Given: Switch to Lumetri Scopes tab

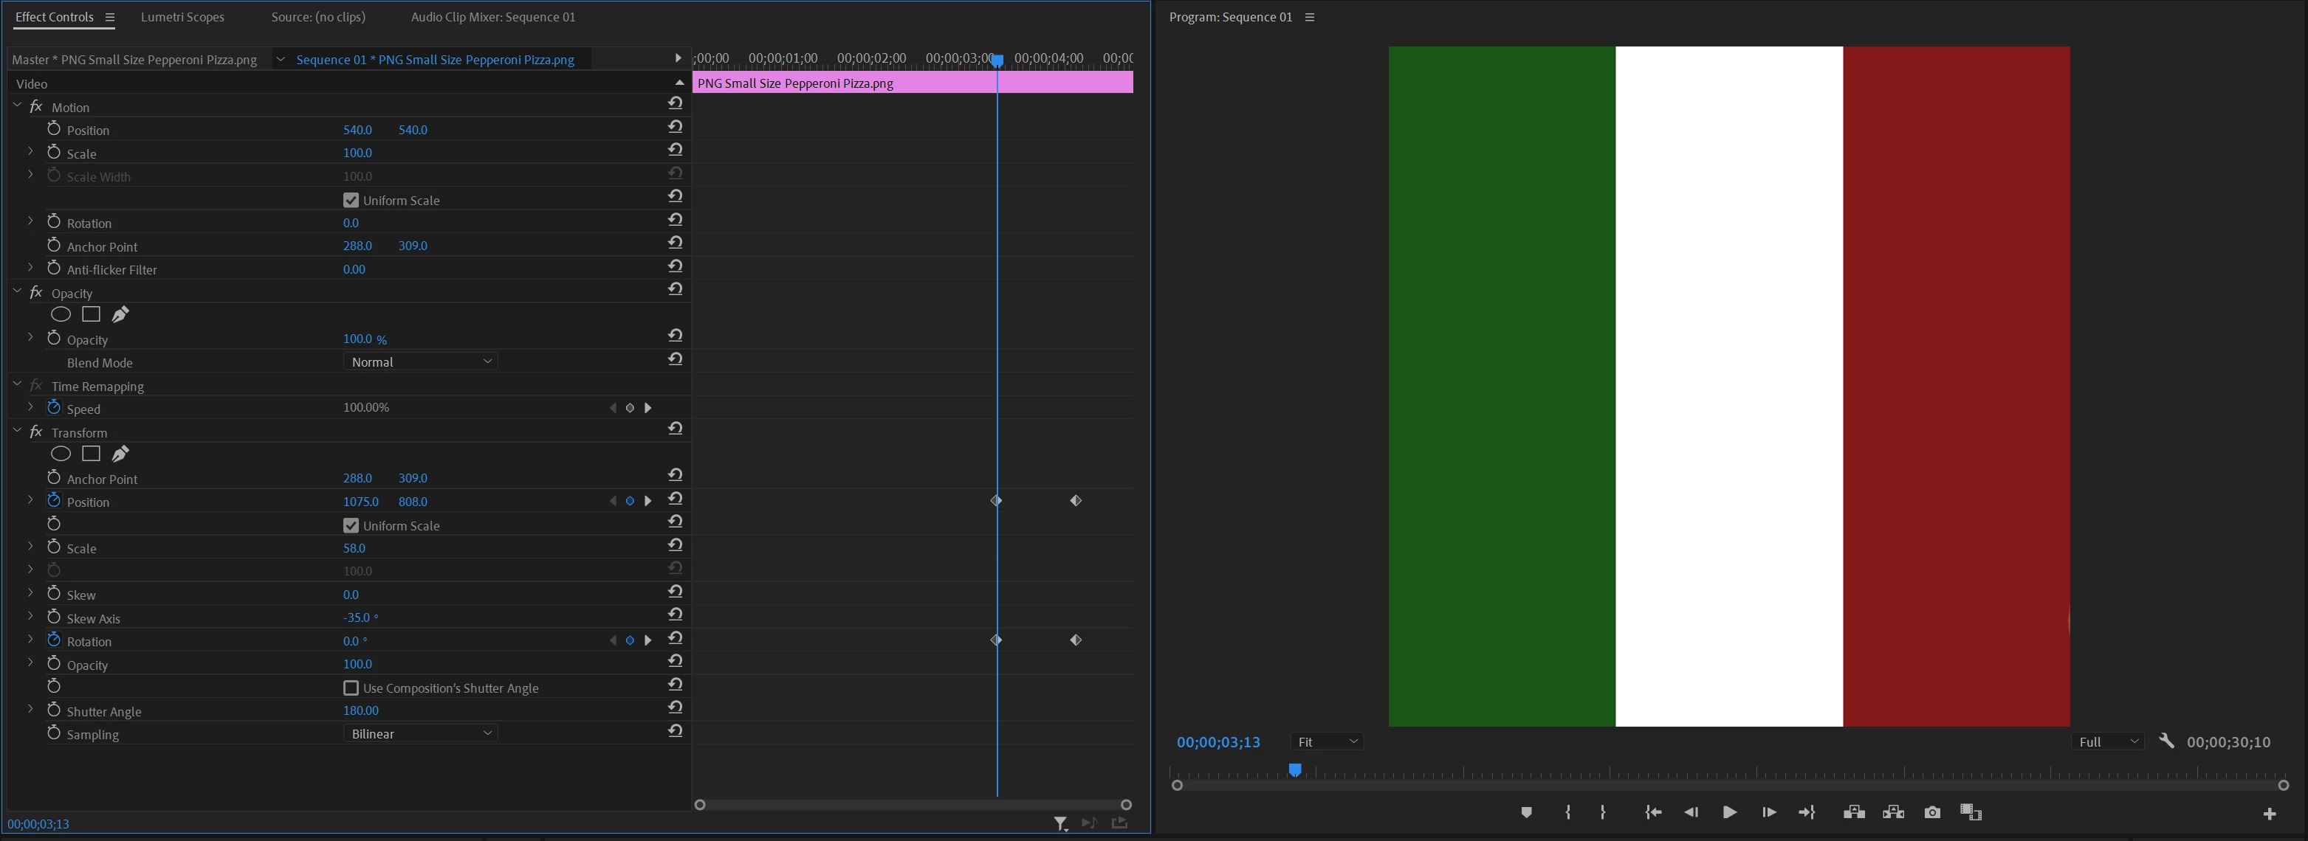Looking at the screenshot, I should pos(182,17).
